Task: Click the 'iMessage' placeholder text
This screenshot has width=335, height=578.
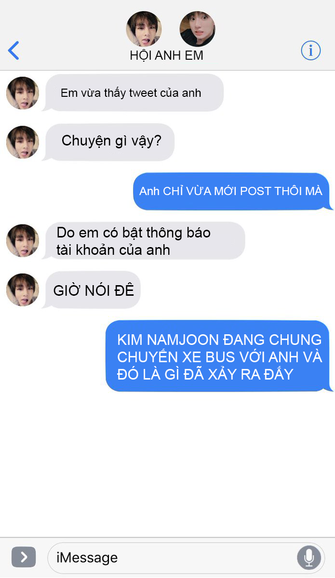Action: click(87, 558)
